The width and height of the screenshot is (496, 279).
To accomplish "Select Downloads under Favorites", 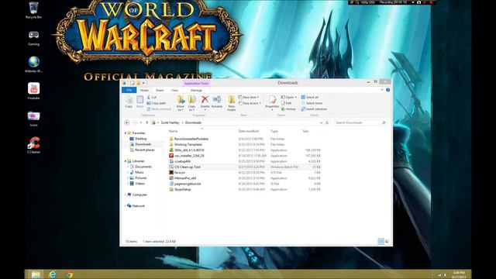I will (143, 144).
